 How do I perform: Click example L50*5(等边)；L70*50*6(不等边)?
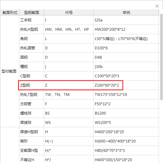pyautogui.click(x=121, y=39)
